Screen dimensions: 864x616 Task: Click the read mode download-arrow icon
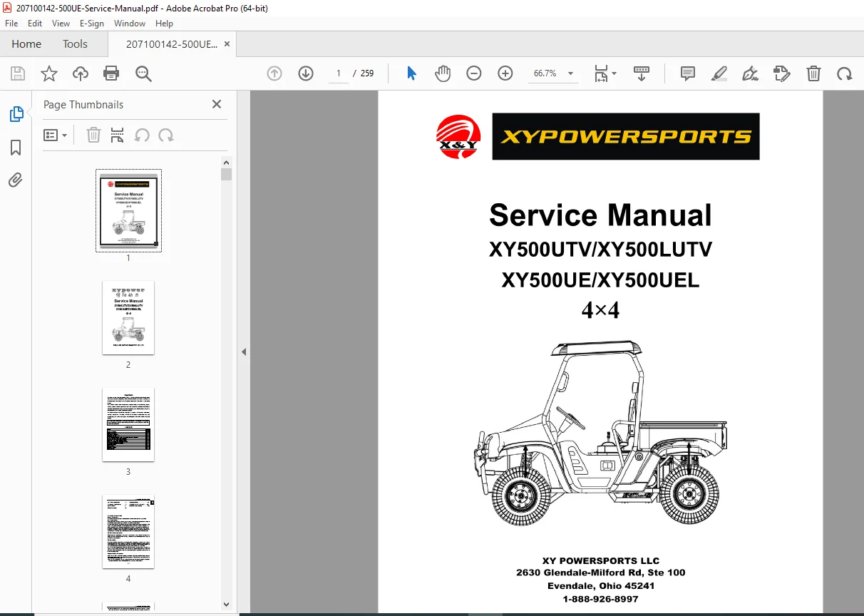[642, 73]
